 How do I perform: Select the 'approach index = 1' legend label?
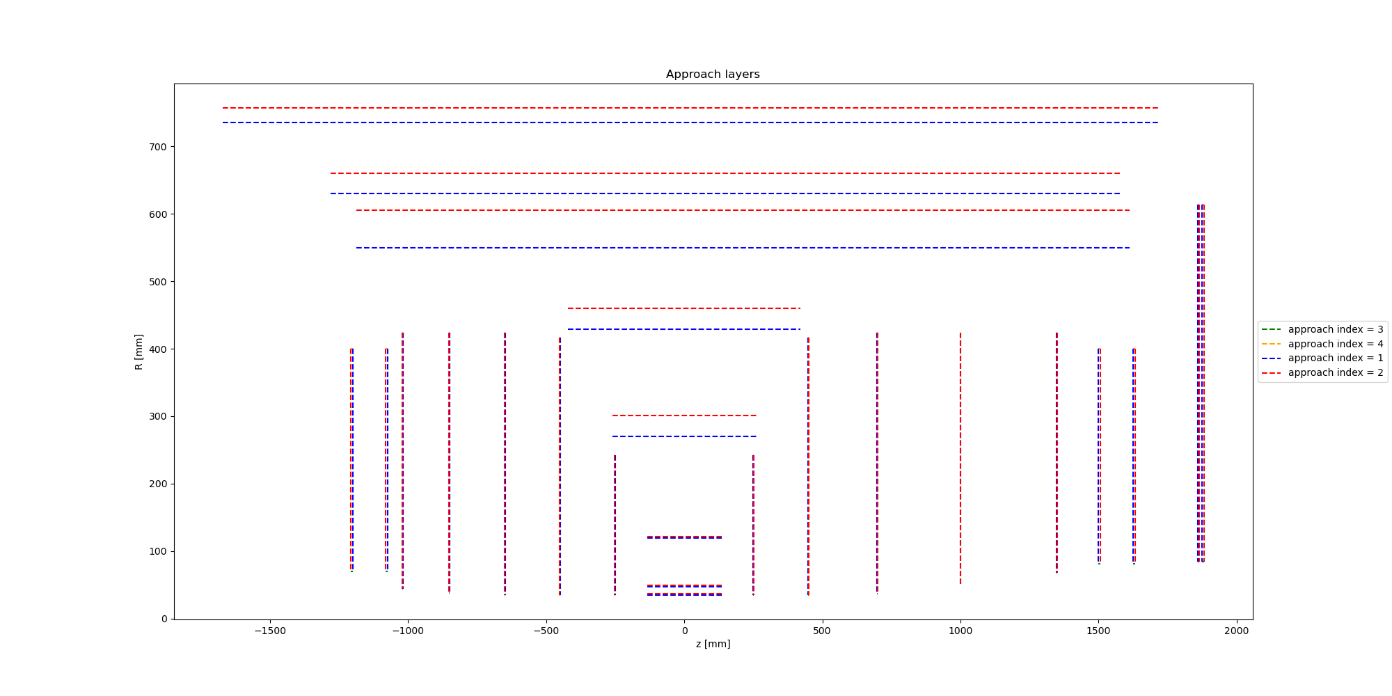(1335, 358)
